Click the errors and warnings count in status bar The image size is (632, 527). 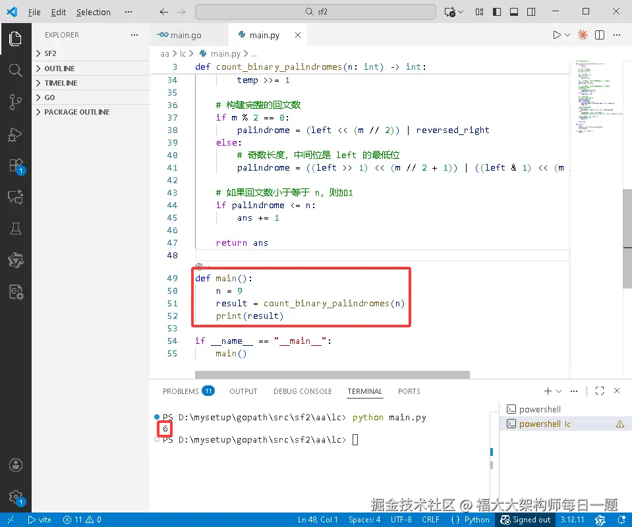(x=82, y=520)
